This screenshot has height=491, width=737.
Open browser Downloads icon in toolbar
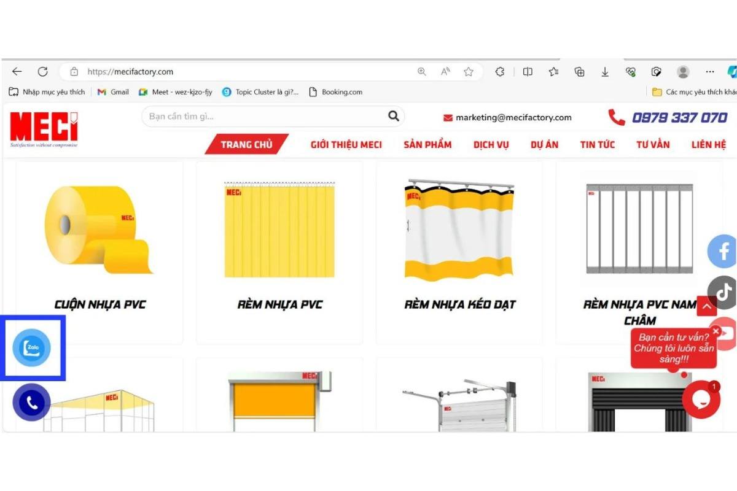605,71
